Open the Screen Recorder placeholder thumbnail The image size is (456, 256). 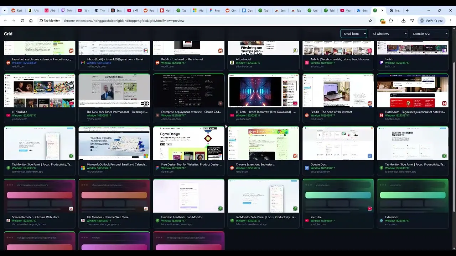pyautogui.click(x=40, y=196)
